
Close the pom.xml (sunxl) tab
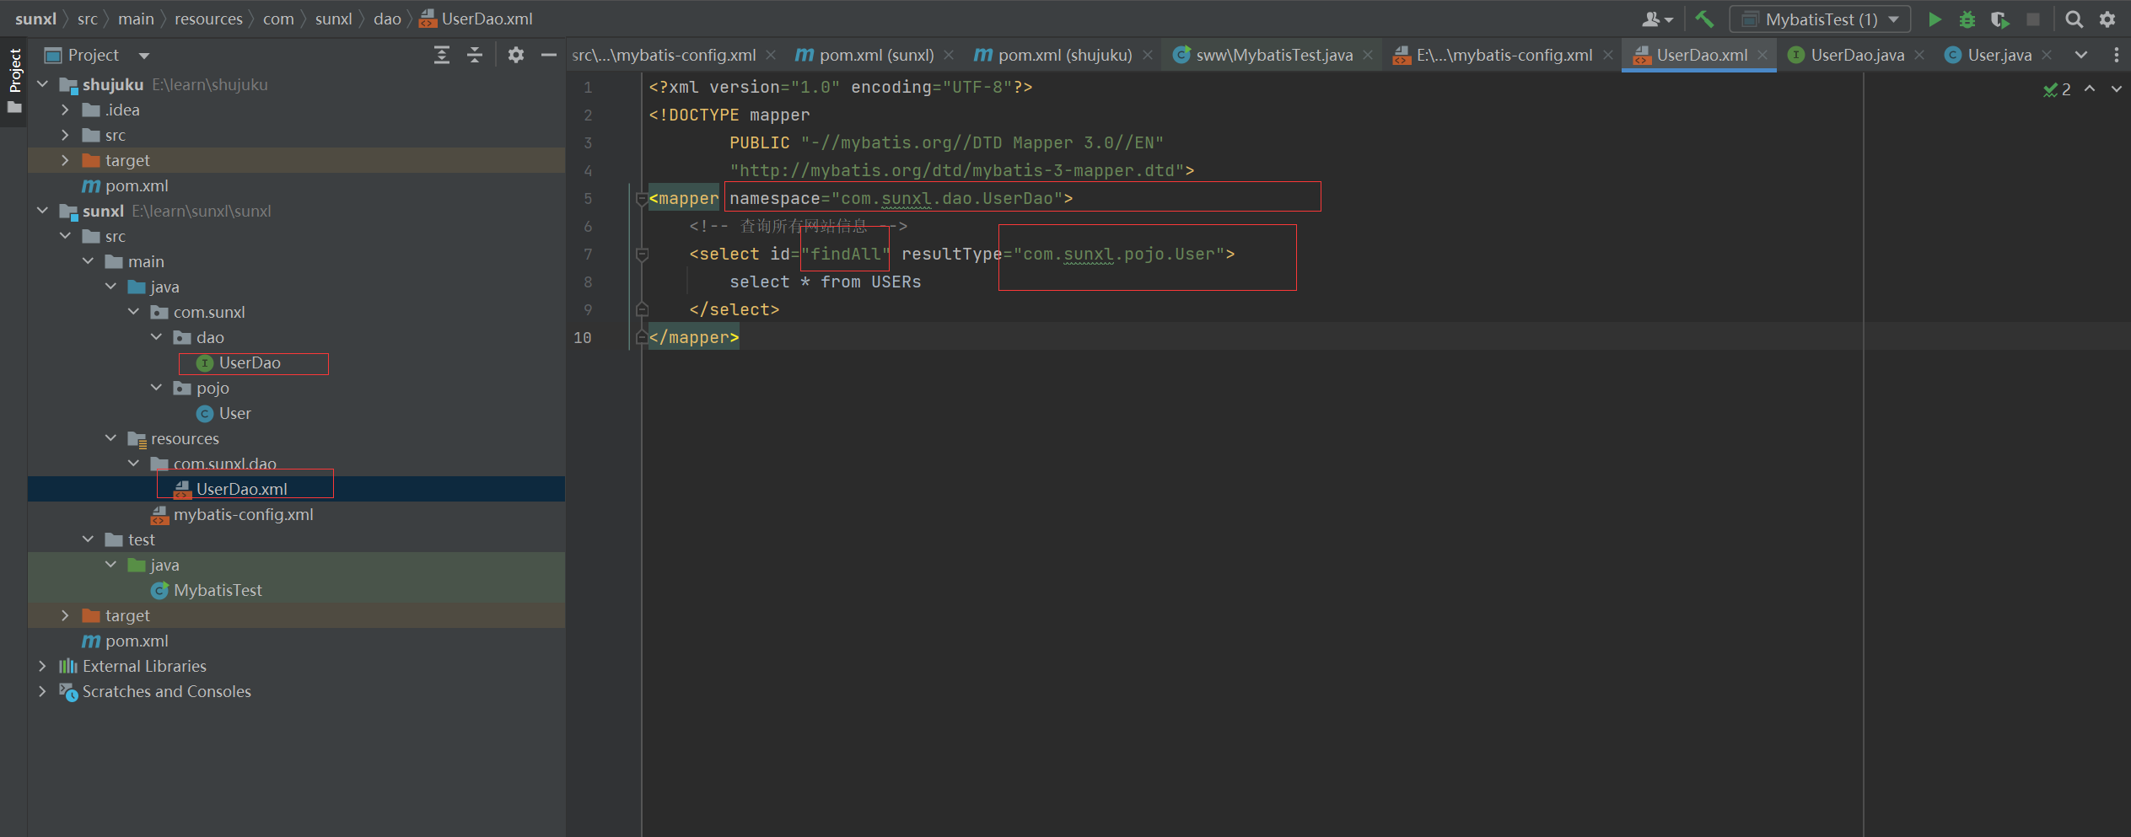point(949,56)
